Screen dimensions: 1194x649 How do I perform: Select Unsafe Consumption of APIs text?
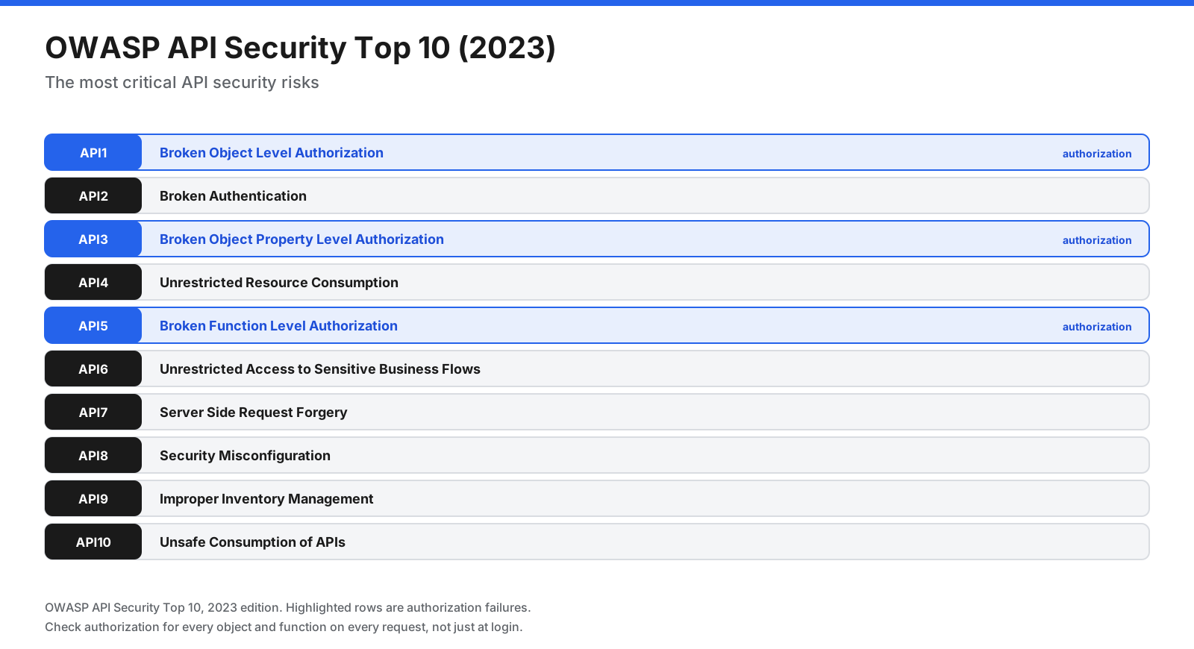coord(252,542)
